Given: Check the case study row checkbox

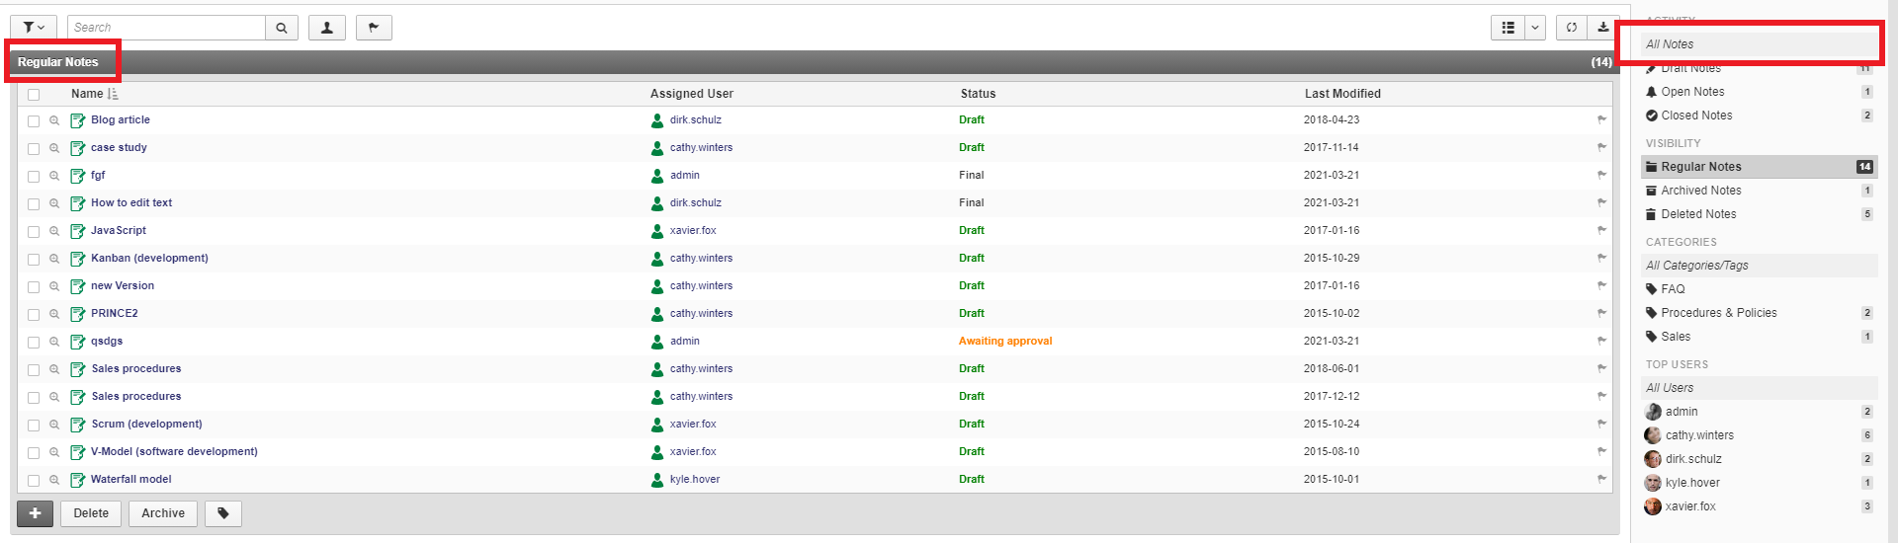Looking at the screenshot, I should click(34, 148).
